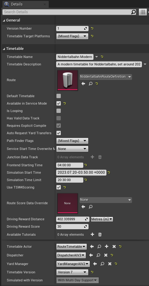Uncheck Auto Request Yard Transfers
The height and width of the screenshot is (286, 149).
pyautogui.click(x=59, y=133)
